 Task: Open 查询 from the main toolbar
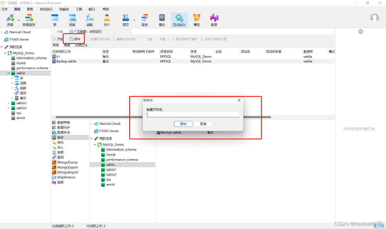click(145, 20)
